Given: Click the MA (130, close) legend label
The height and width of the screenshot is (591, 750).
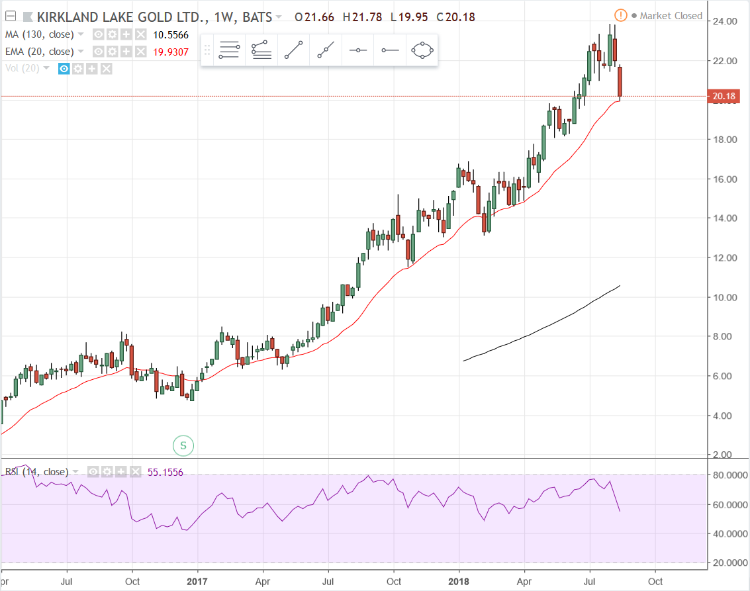Looking at the screenshot, I should (40, 34).
